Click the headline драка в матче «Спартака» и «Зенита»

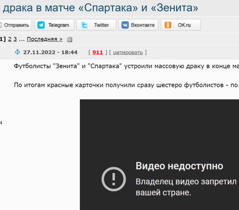(x=100, y=7)
